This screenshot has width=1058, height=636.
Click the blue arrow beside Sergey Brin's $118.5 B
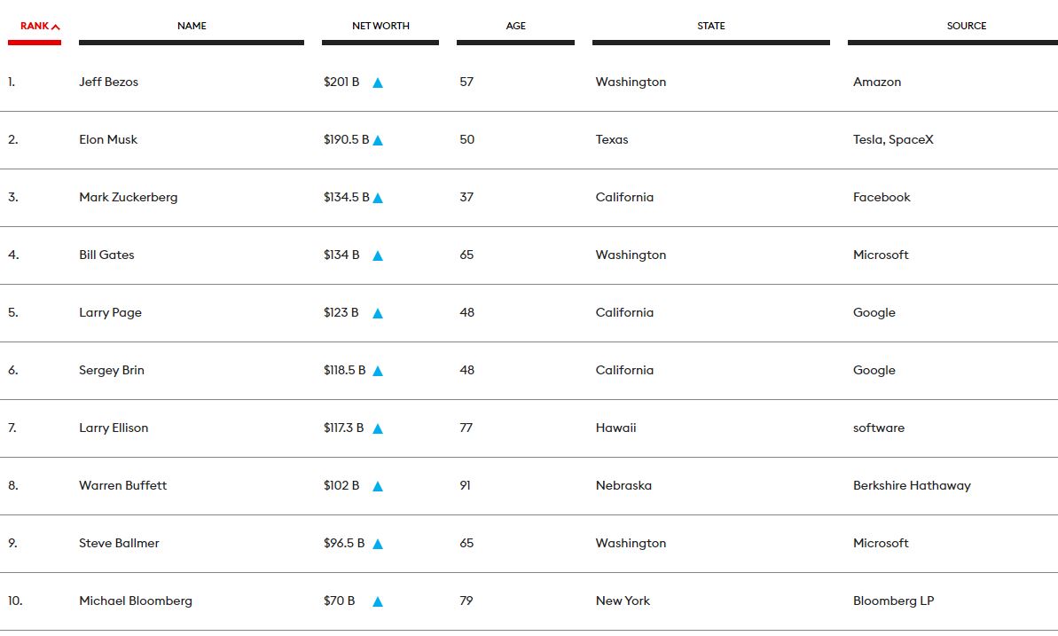[378, 371]
